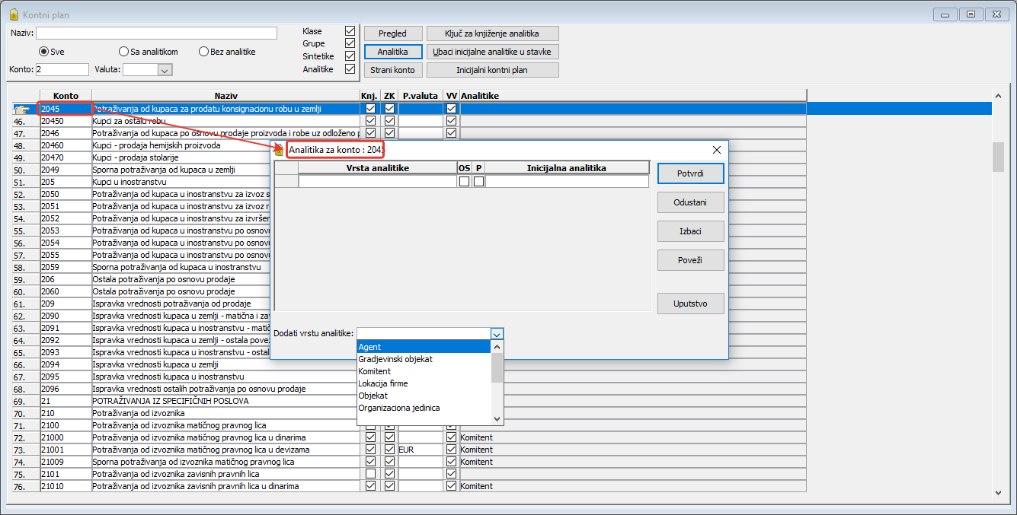Close the Analitika za konto dialog
This screenshot has width=1017, height=515.
point(716,151)
